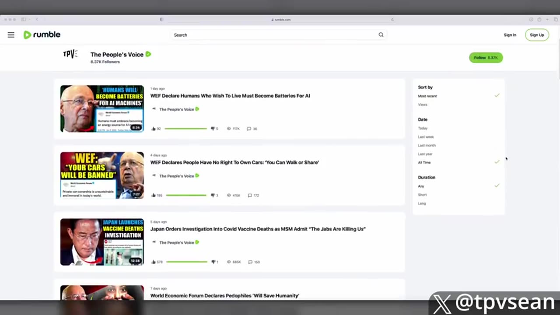
Task: Click channel name under Batteries For AI video
Action: click(176, 109)
